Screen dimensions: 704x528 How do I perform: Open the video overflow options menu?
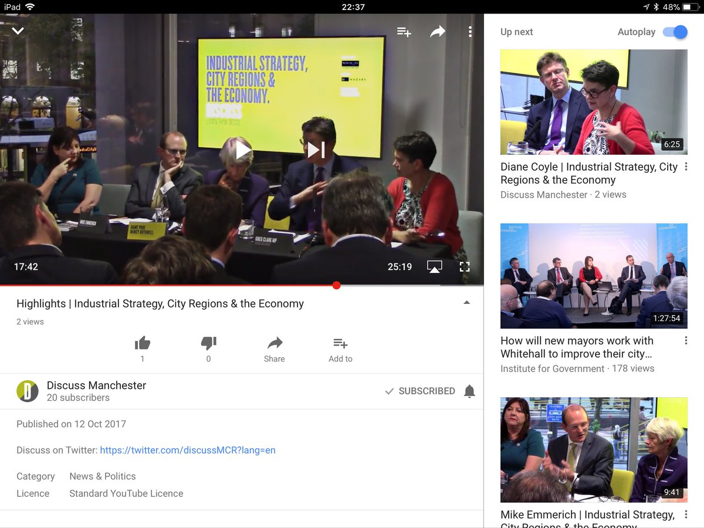469,32
